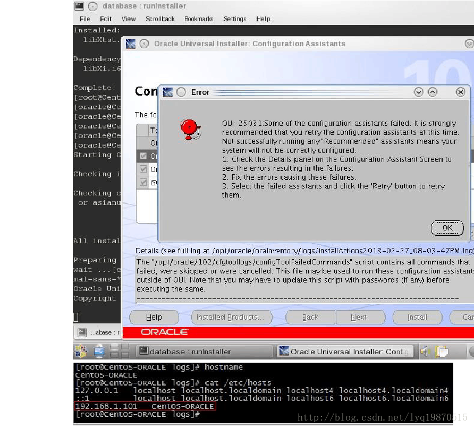This screenshot has width=474, height=428.
Task: Click the installActions log path text
Action: [x=342, y=251]
